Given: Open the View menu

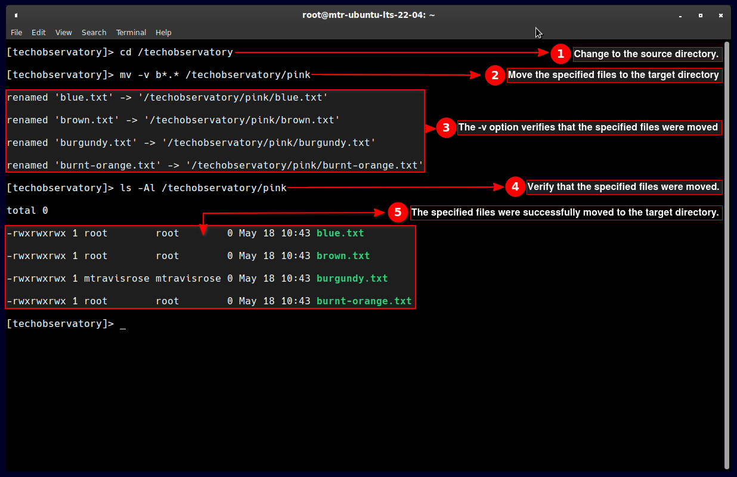Looking at the screenshot, I should coord(63,33).
